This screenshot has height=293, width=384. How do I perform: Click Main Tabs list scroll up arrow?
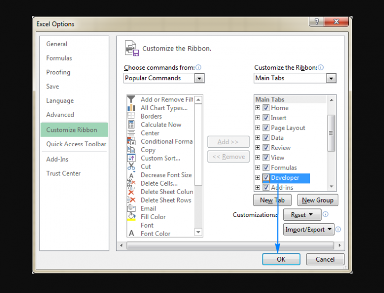tap(332, 100)
